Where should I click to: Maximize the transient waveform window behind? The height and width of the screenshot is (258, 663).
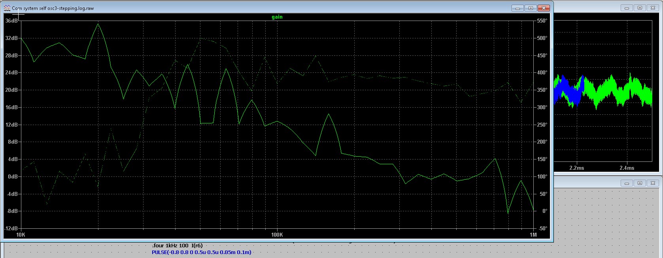(x=640, y=8)
